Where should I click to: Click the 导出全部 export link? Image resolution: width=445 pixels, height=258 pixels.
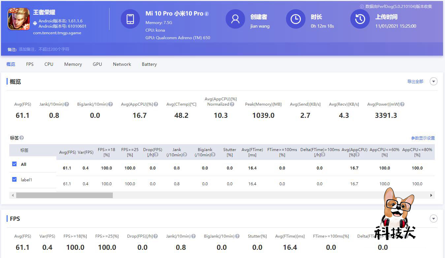point(415,81)
